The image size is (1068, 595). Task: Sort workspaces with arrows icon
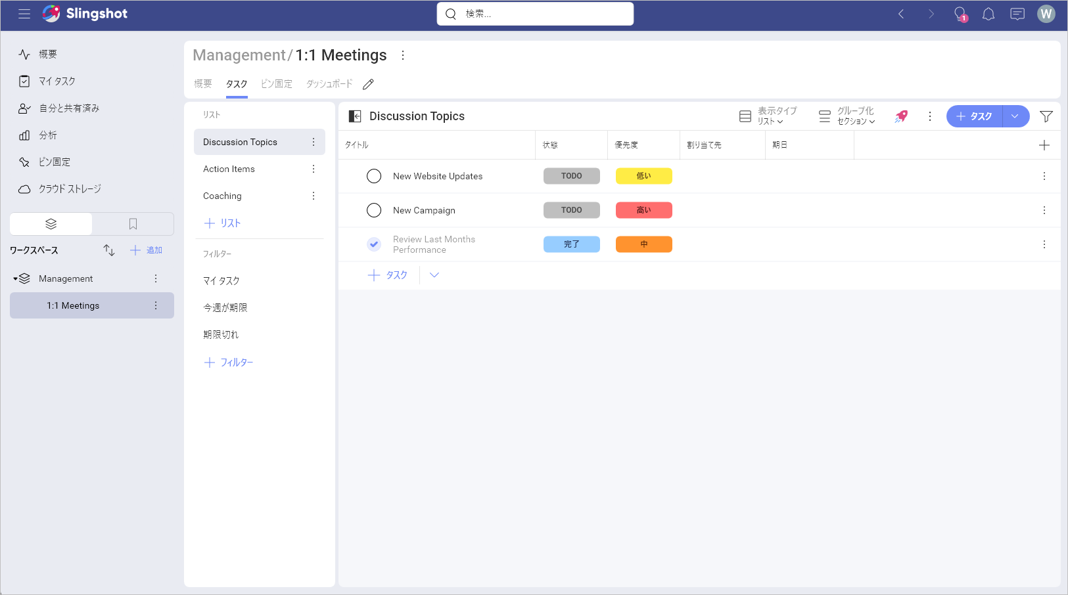pos(109,250)
